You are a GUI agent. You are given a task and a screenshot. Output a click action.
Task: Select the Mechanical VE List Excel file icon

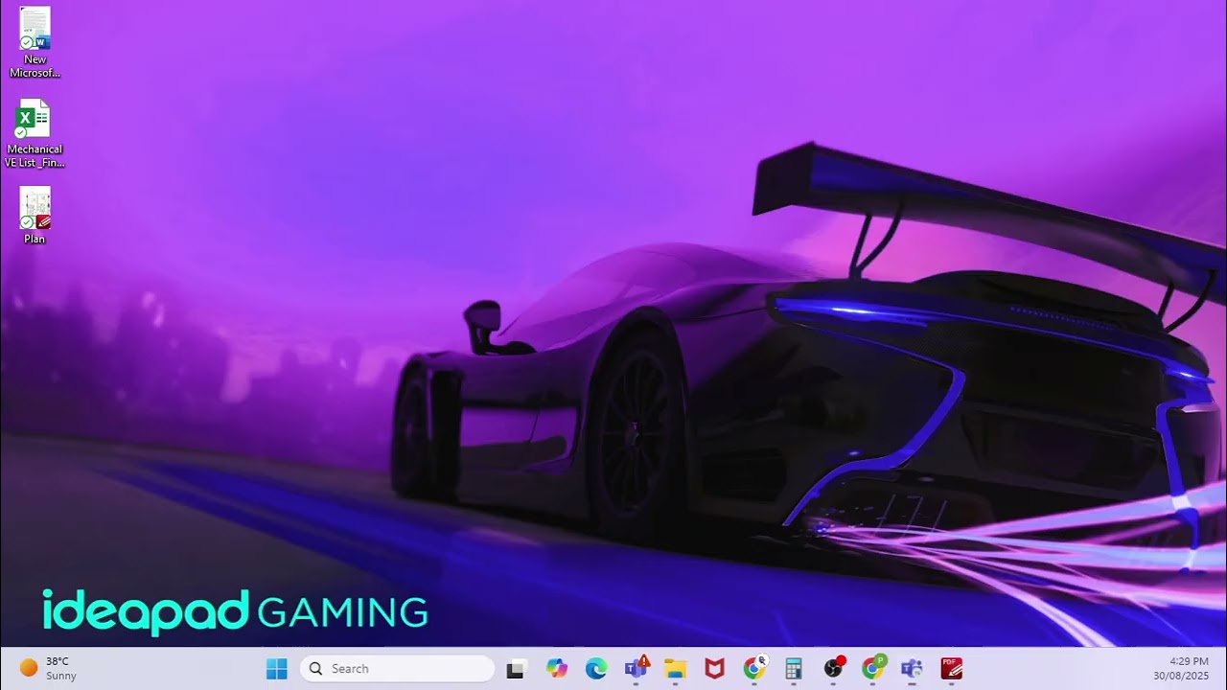[35, 133]
